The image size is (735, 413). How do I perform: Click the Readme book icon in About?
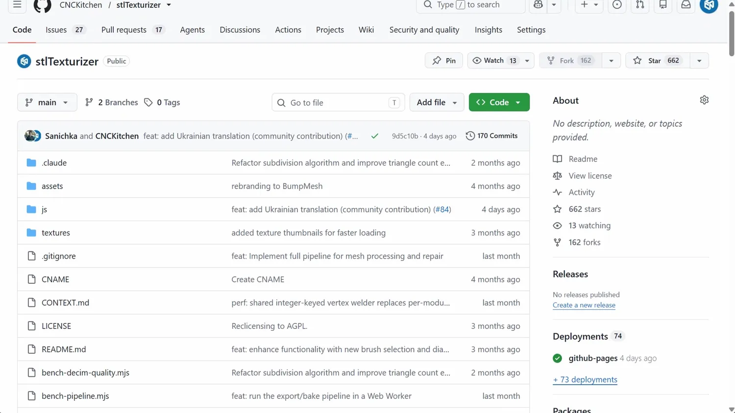(557, 159)
